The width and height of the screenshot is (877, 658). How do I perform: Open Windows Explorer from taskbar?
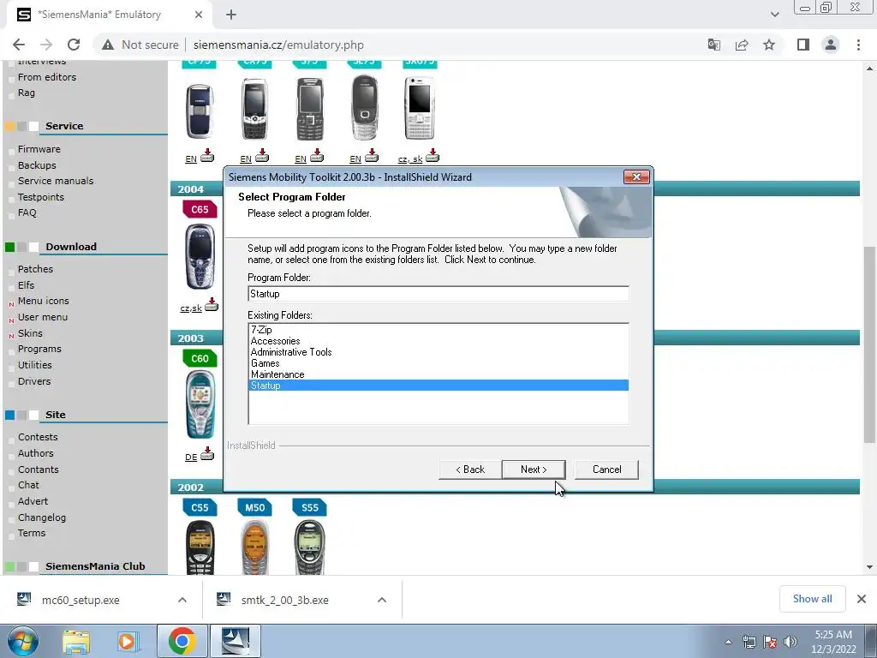point(76,642)
